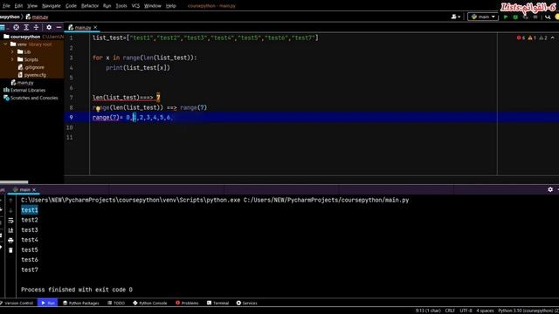The height and width of the screenshot is (314, 559).
Task: Click the orange warning count indicator
Action: (532, 38)
